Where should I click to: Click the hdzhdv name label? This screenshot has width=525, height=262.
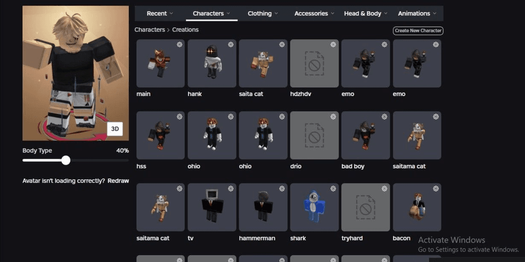pos(301,94)
